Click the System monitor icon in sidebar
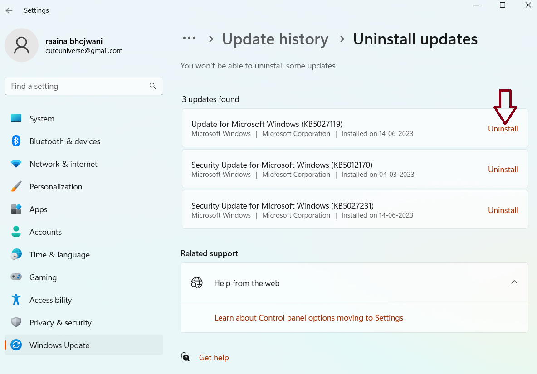The height and width of the screenshot is (374, 537). tap(16, 119)
